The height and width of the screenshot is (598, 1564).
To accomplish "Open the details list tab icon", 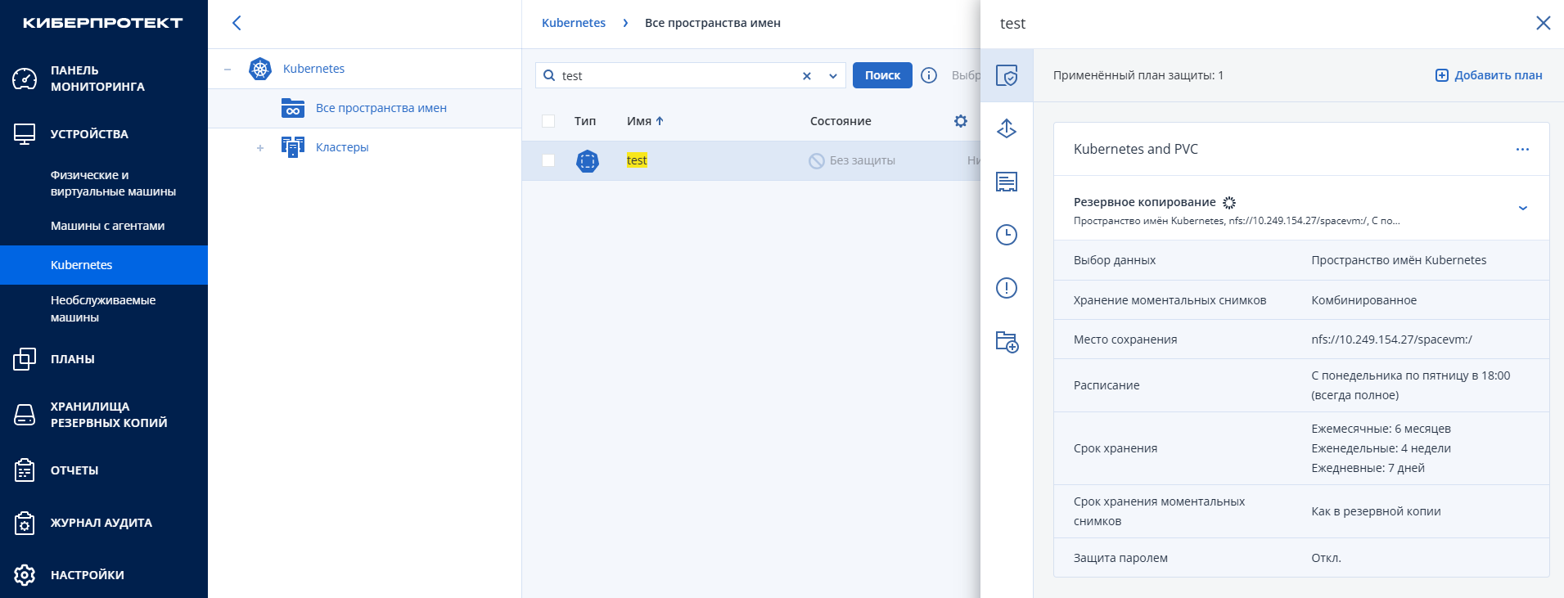I will [x=1007, y=182].
